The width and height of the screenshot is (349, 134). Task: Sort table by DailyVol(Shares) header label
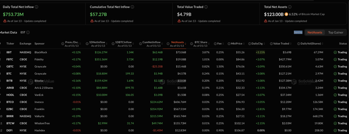pyautogui.click(x=311, y=43)
